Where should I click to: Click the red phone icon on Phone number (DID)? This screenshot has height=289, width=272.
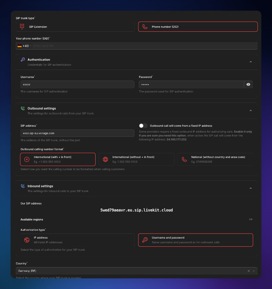coord(145,27)
